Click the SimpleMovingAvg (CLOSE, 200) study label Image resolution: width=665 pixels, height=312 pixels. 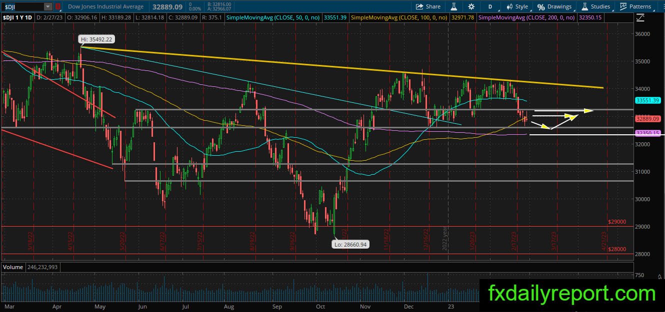pyautogui.click(x=527, y=17)
